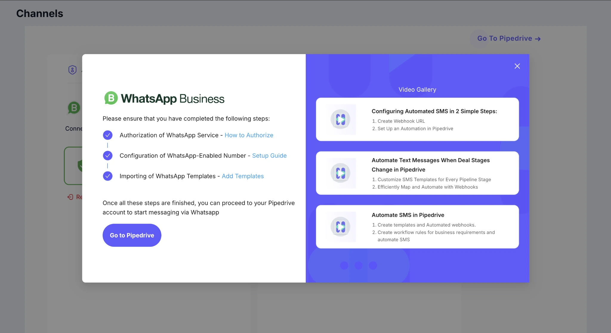Click 'Please ensure that you have completed' text
Viewport: 611px width, 333px height.
coord(186,119)
